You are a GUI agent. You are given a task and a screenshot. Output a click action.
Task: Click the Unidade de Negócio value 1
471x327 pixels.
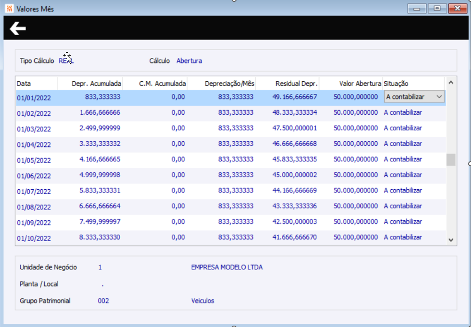[100, 267]
